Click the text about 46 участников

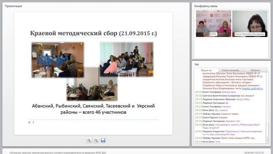click(93, 109)
